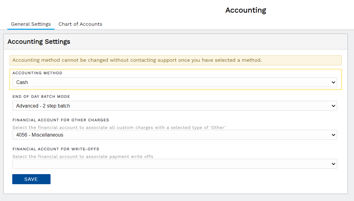Click the End of Day Batch Mode chevron arrow
The height and width of the screenshot is (201, 354).
coord(333,106)
